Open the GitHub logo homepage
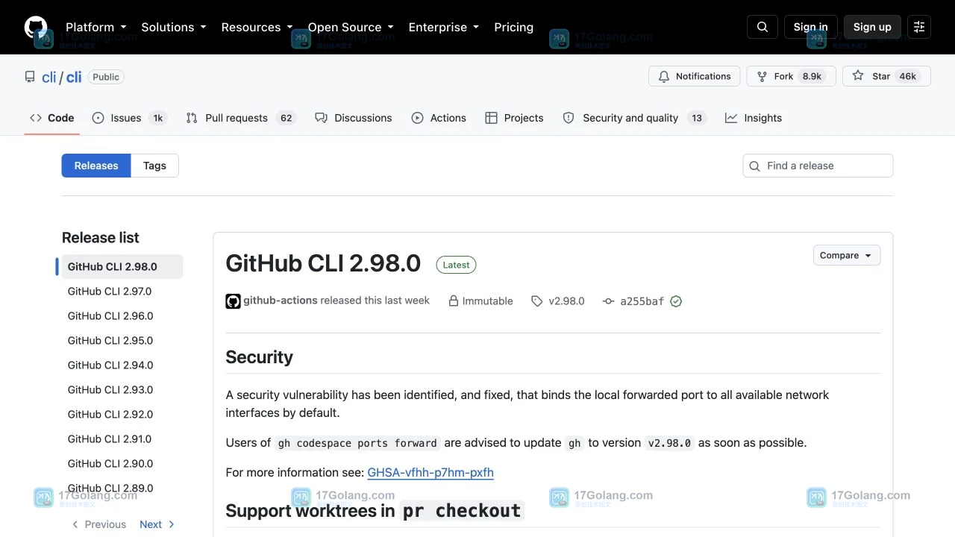The image size is (955, 537). pyautogui.click(x=36, y=27)
